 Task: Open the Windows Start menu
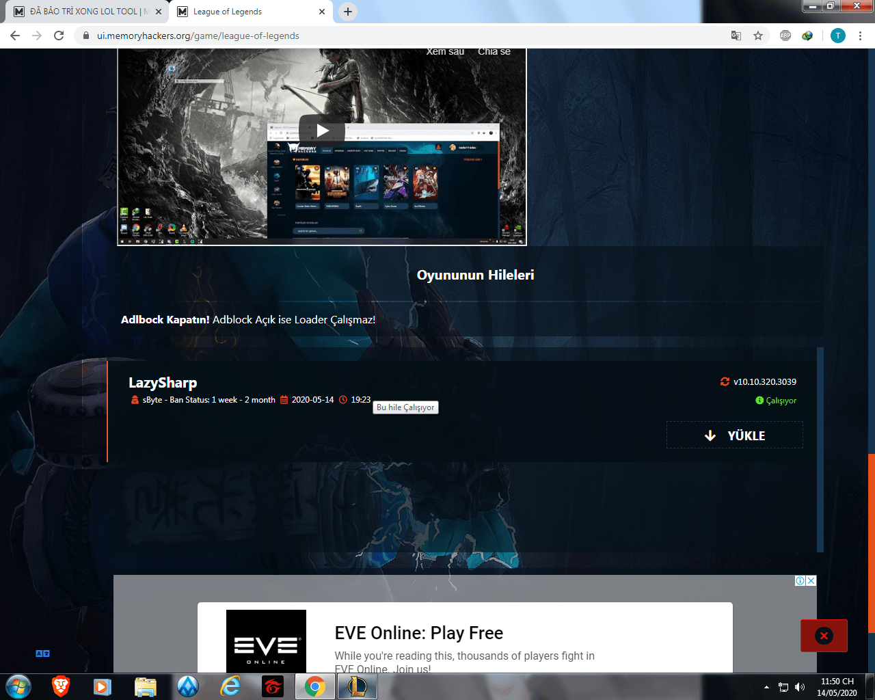(x=18, y=686)
